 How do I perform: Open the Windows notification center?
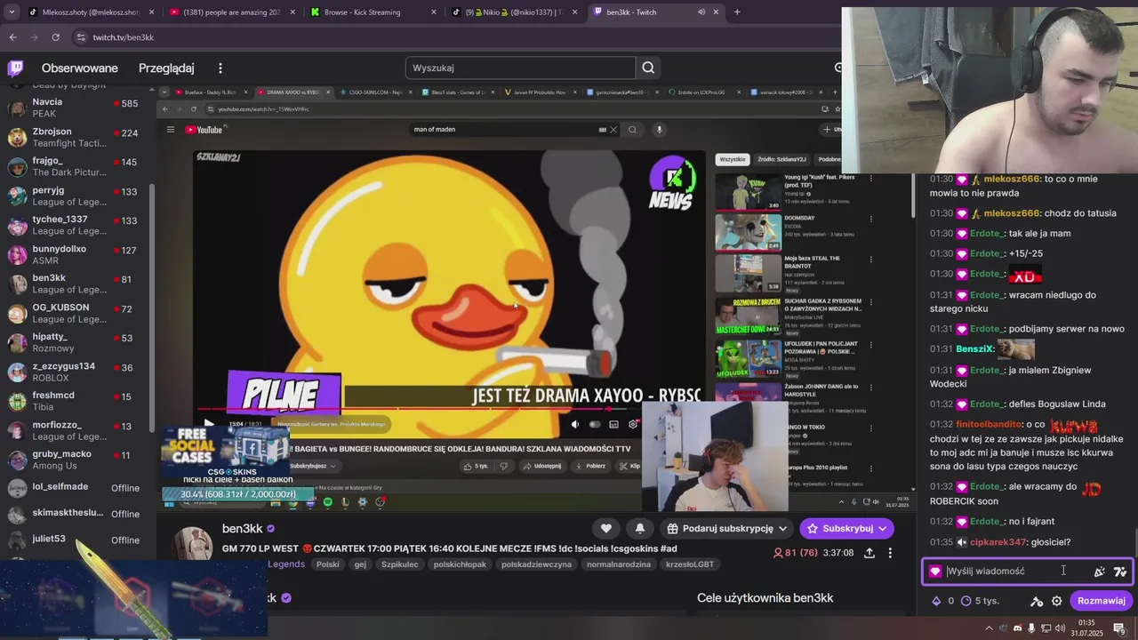pyautogui.click(x=1119, y=628)
